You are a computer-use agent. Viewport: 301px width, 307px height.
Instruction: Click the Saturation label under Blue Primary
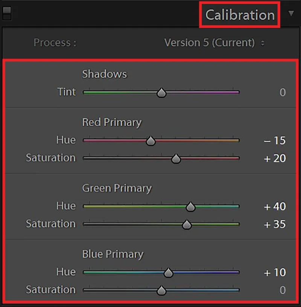coord(50,290)
